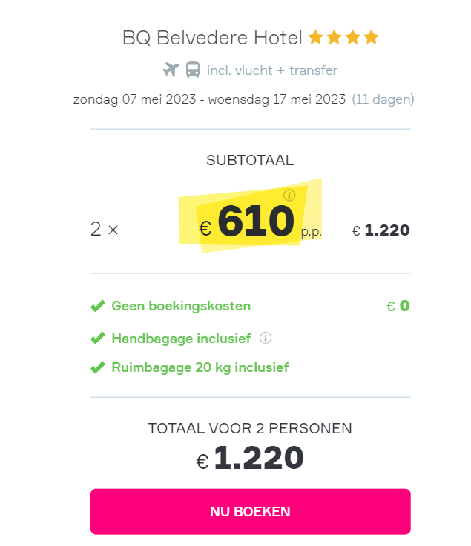Select the BQ Belvedere Hotel title
The width and height of the screenshot is (471, 546).
212,38
